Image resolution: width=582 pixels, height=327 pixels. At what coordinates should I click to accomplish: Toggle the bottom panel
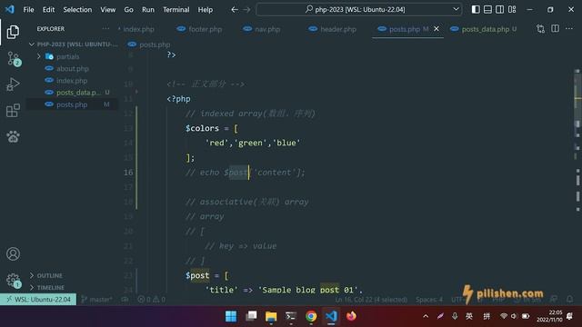487,9
